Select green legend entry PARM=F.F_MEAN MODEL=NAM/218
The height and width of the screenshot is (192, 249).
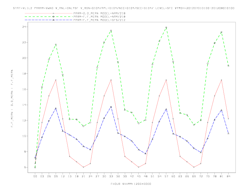click(x=99, y=17)
